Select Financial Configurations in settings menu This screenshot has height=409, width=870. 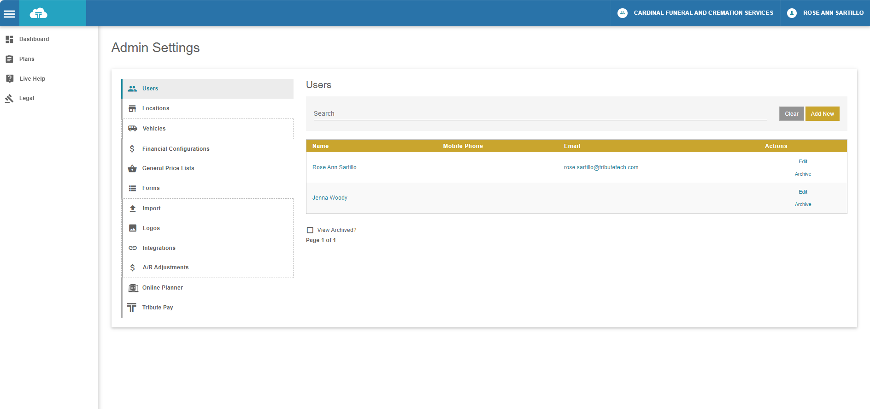click(176, 149)
